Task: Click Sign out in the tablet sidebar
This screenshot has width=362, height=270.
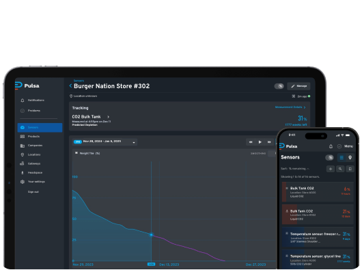Action: (x=33, y=191)
